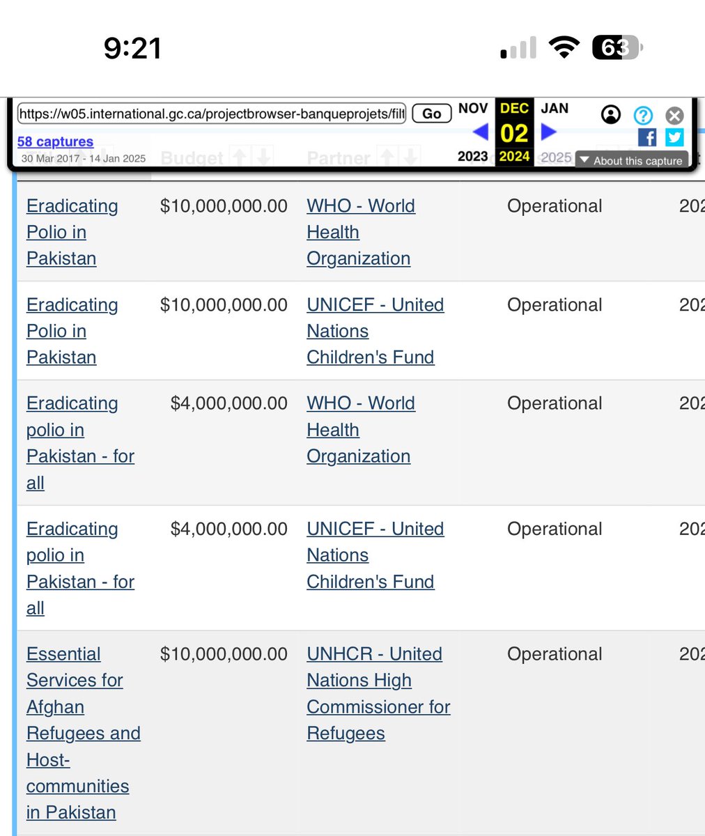Viewport: 705px width, 836px height.
Task: Open UNHCR High Commissioner for Refugees link
Action: (378, 693)
